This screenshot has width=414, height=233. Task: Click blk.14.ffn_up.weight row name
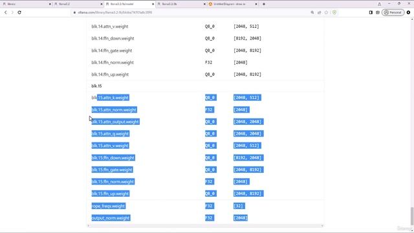coord(110,74)
